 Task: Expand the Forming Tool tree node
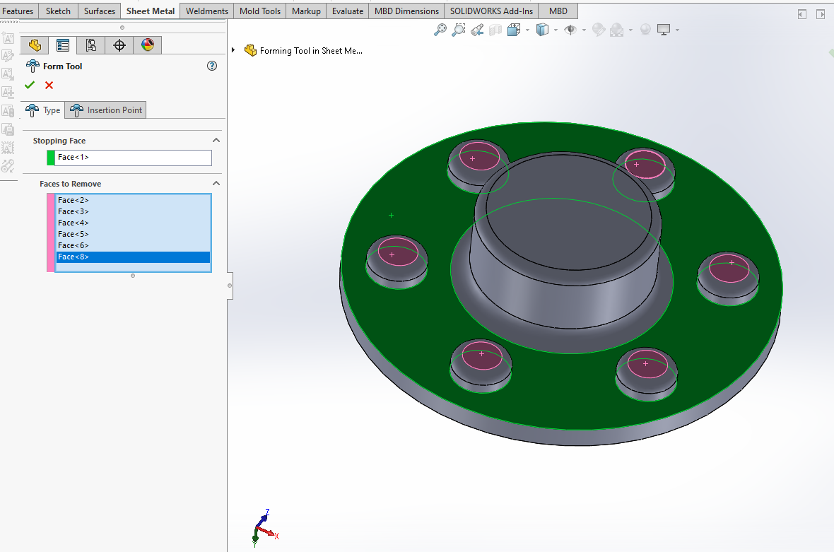pos(233,50)
